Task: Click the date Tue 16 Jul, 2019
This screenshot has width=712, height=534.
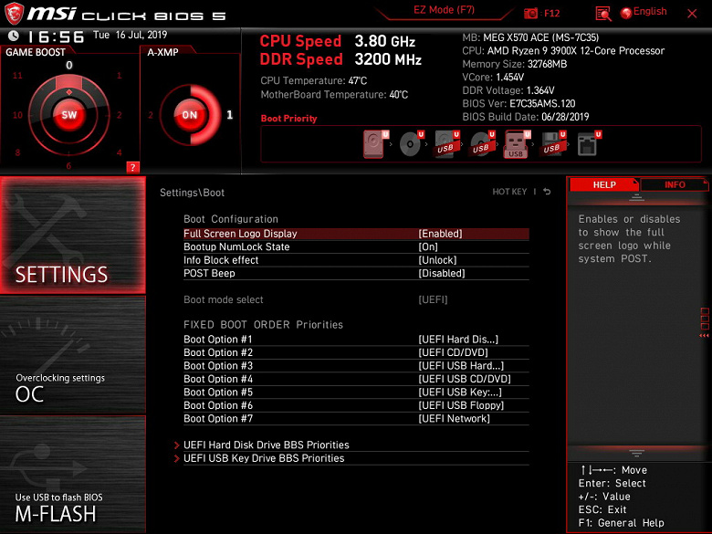Action: [x=130, y=35]
